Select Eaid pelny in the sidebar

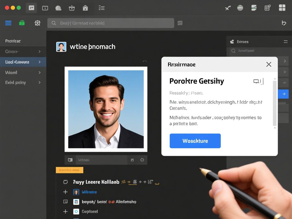16,82
